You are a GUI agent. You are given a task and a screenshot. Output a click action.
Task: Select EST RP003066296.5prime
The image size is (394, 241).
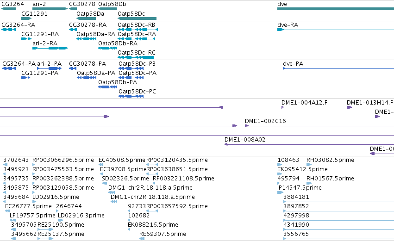(x=63, y=160)
